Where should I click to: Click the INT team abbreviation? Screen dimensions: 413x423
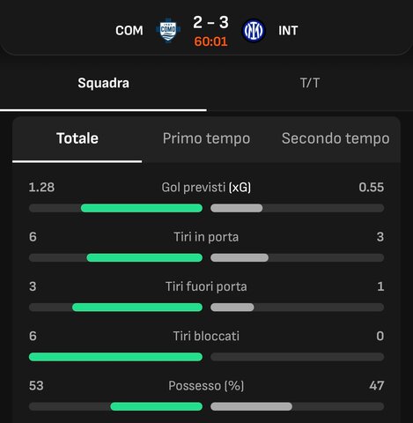pos(288,31)
